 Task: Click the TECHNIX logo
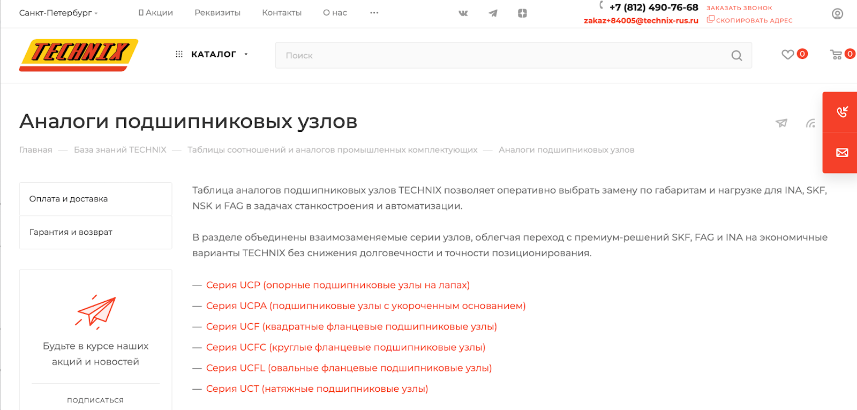tap(79, 55)
